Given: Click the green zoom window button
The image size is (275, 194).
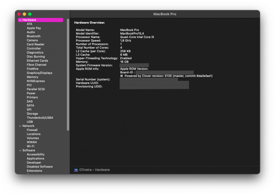Looking at the screenshot, I should [x=30, y=14].
